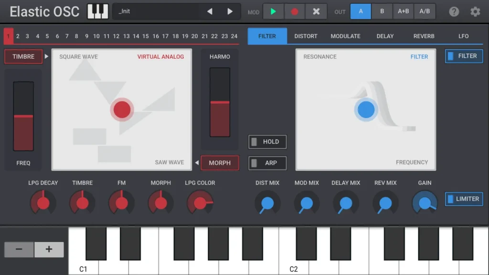Toggle the HOLD switch

click(267, 142)
